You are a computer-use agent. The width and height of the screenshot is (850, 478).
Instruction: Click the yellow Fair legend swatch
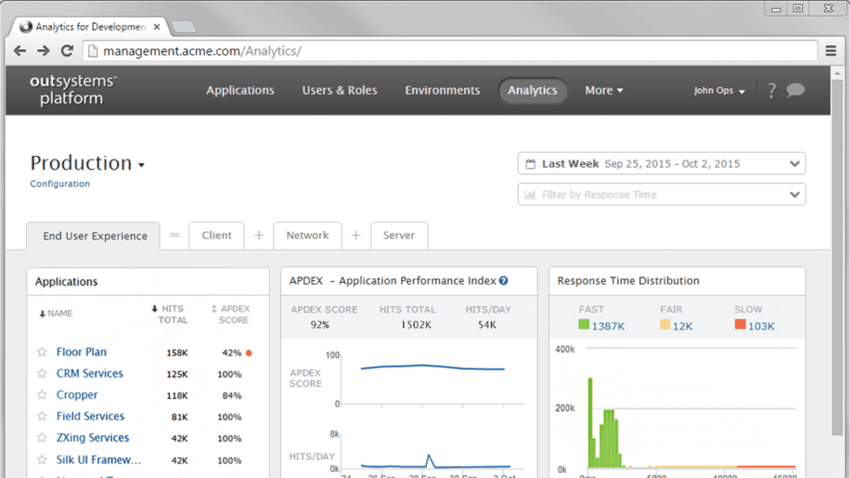[665, 324]
